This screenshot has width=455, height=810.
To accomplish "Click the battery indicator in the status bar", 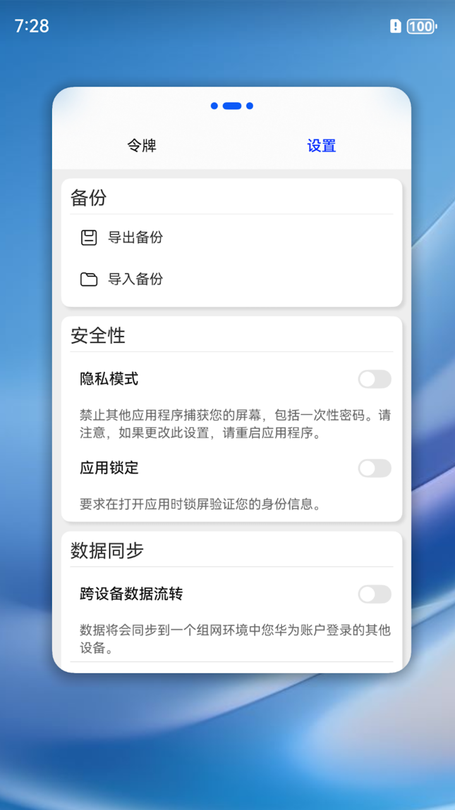I will (422, 26).
